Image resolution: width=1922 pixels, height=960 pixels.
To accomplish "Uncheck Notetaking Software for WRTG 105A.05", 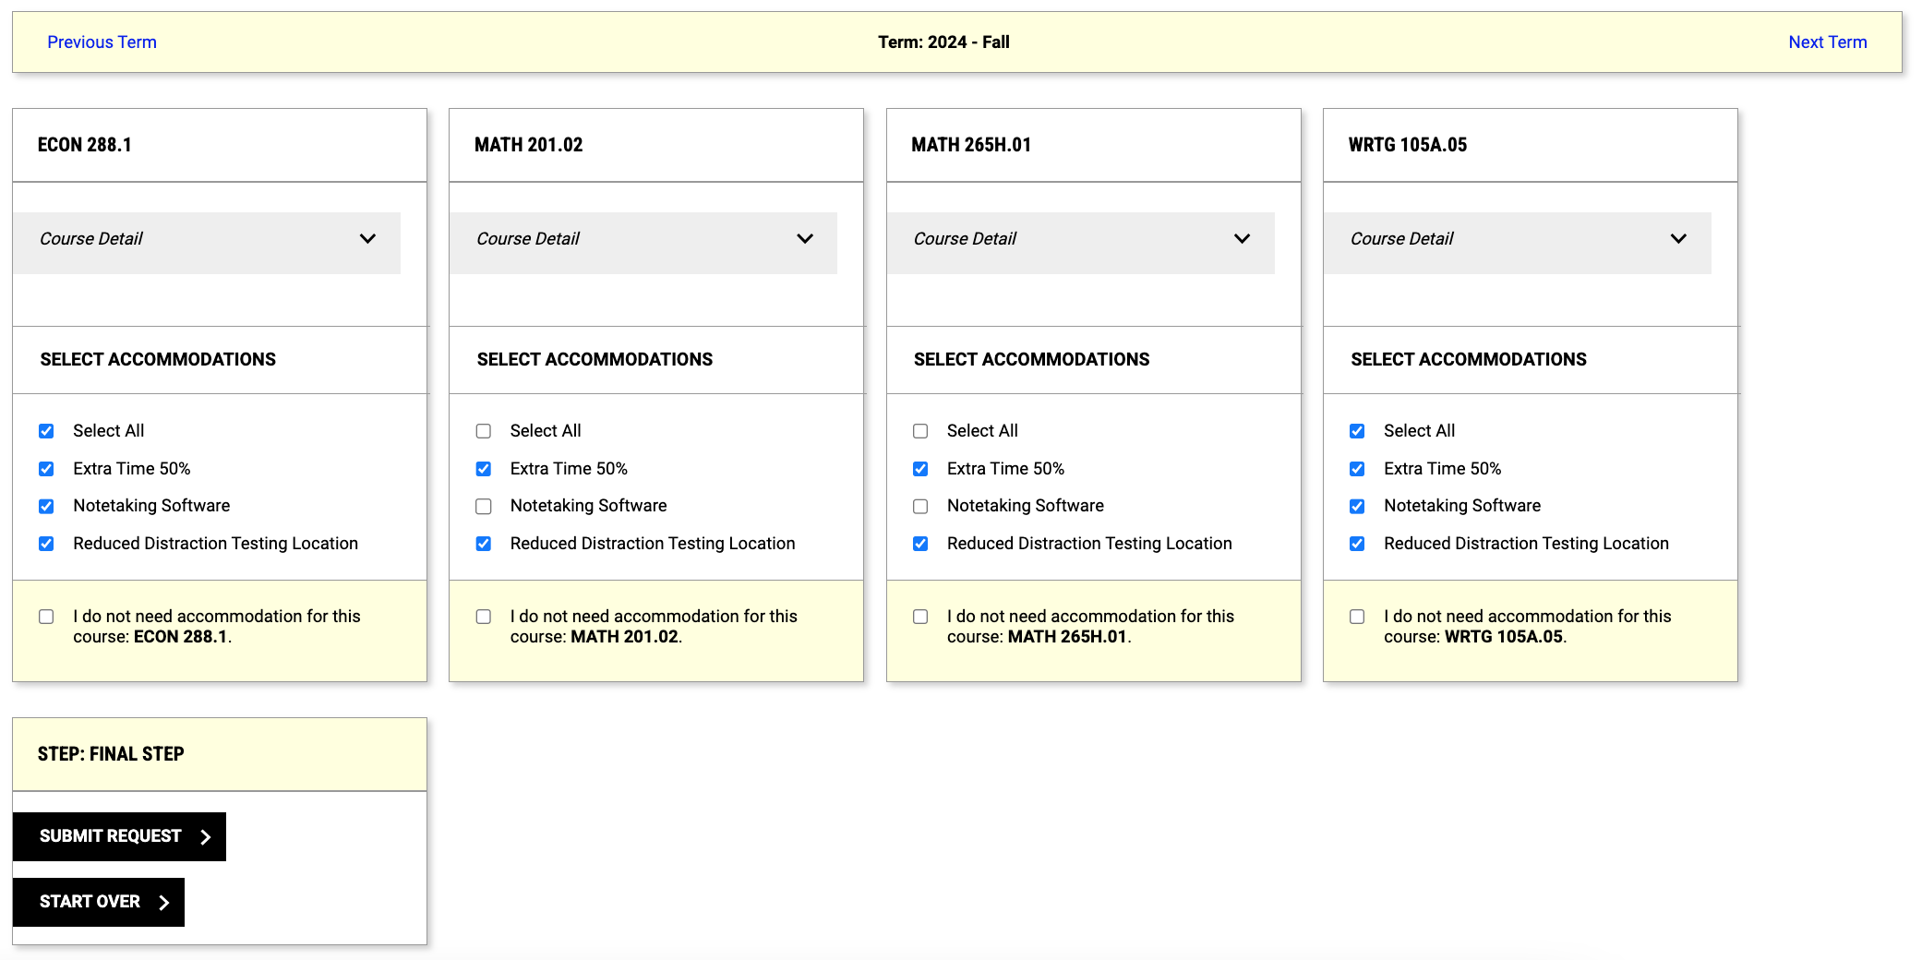I will (1357, 506).
